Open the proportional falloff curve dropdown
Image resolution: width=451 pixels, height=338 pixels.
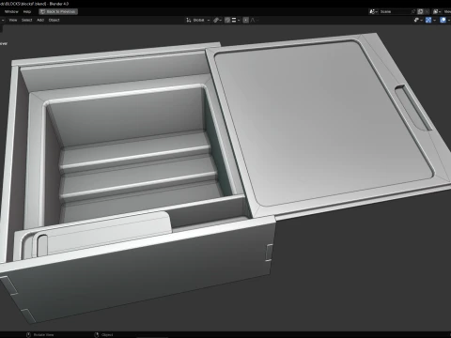254,20
